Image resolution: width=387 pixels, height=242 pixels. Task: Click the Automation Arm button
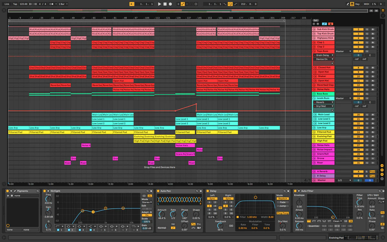[183, 4]
